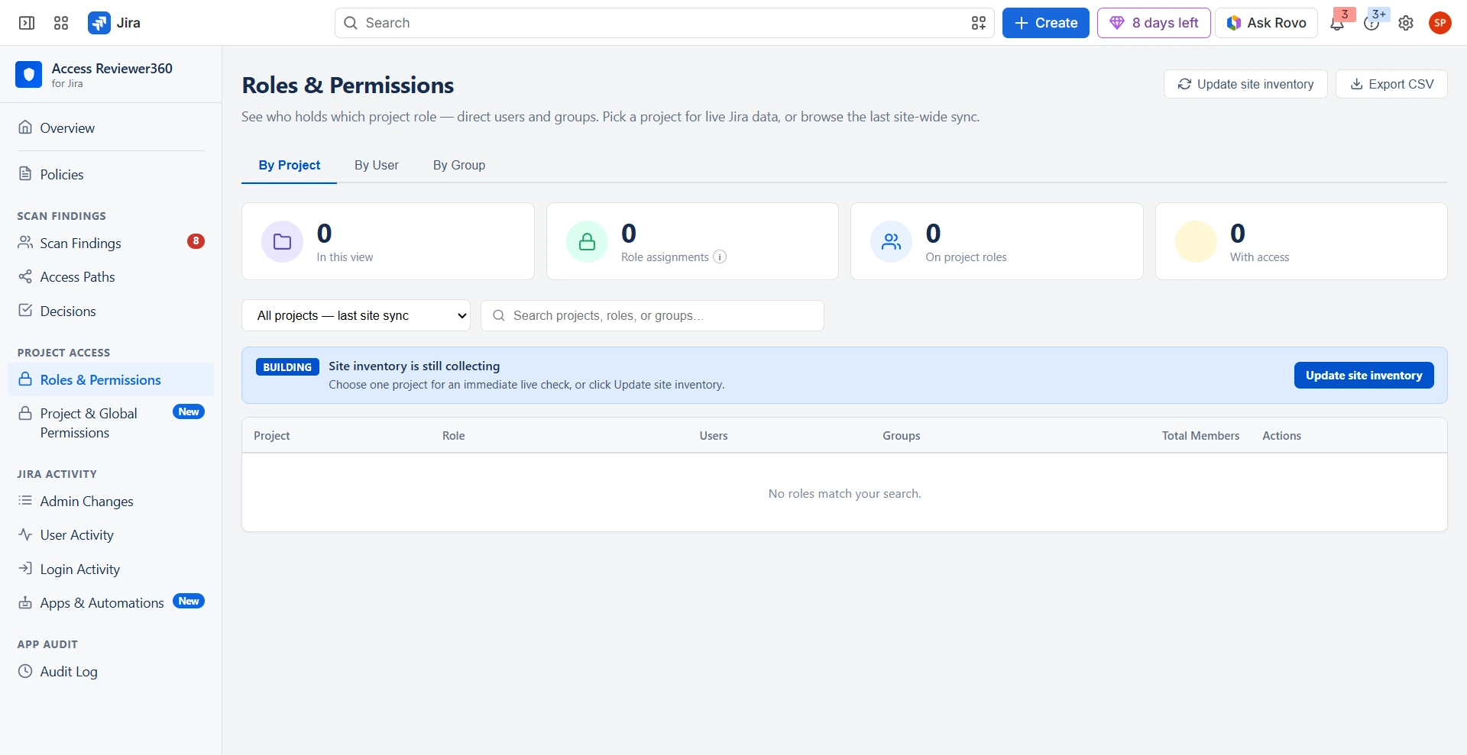
Task: Open the notifications bell icon
Action: [1337, 23]
